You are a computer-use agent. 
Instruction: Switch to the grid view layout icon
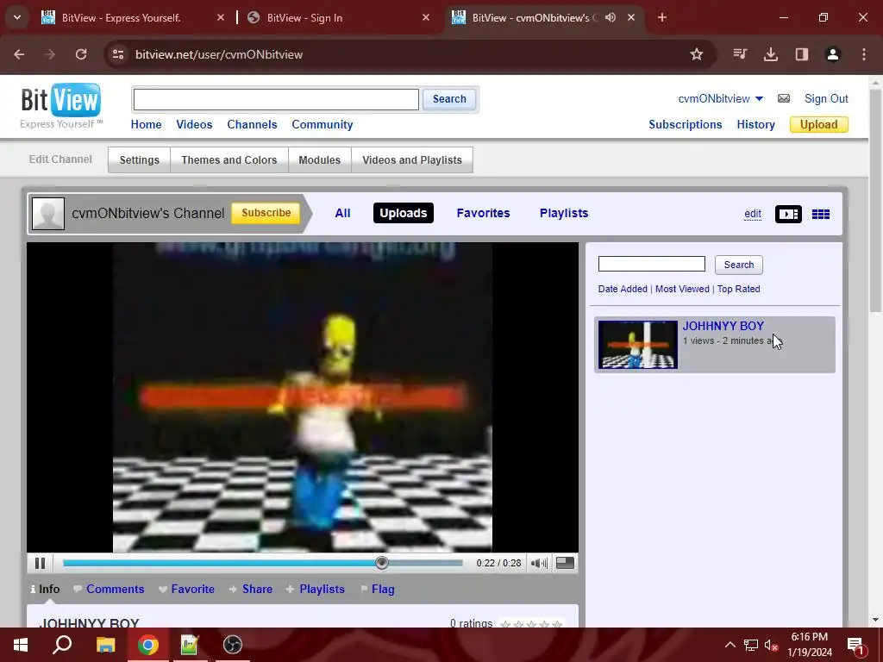coord(821,214)
